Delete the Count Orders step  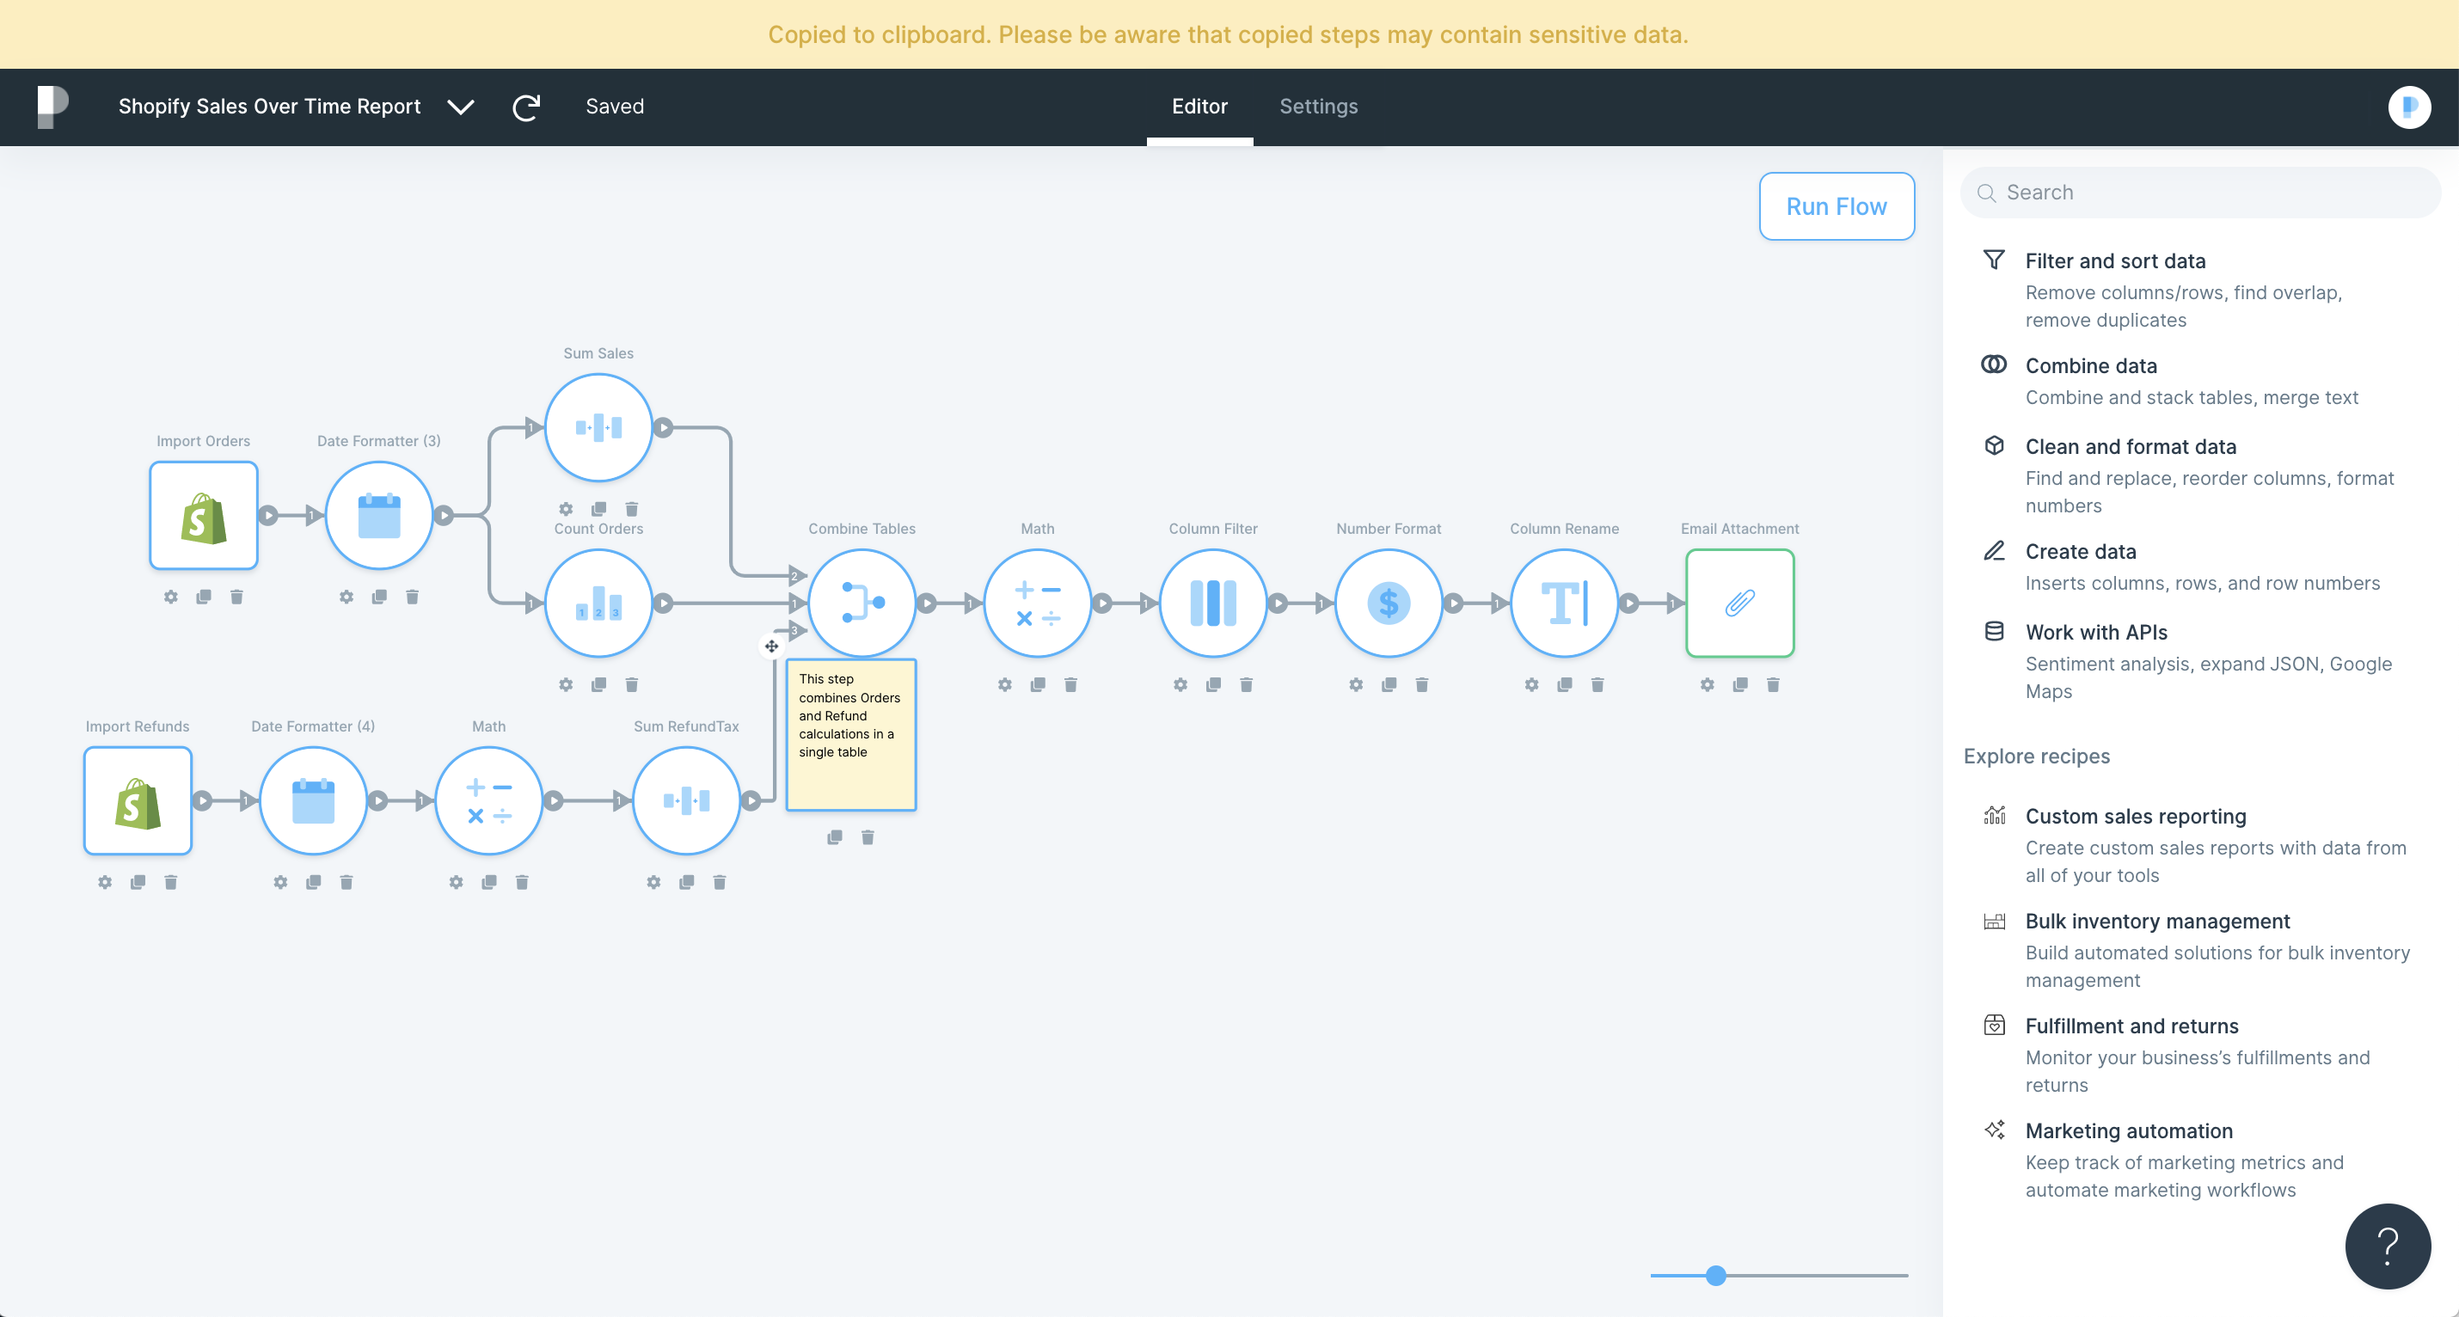tap(632, 684)
